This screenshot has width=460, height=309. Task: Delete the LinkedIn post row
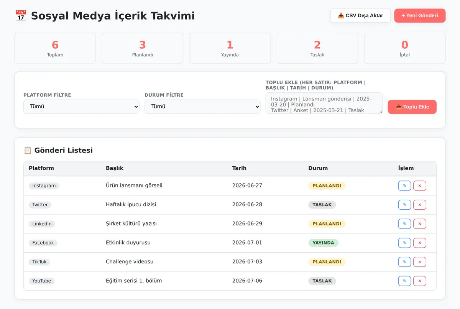tap(420, 224)
